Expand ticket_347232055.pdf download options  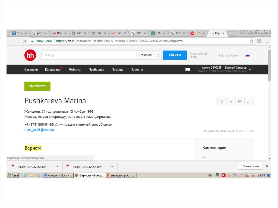pos(112,166)
